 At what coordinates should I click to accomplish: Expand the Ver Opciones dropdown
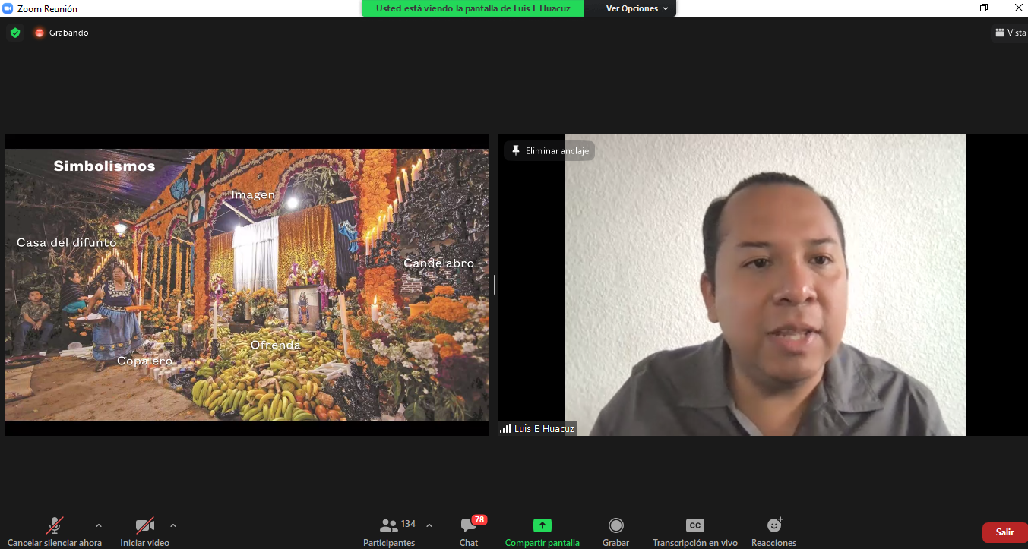tap(637, 8)
